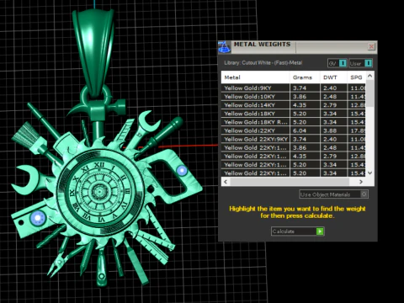The height and width of the screenshot is (303, 404).
Task: Click scroll down arrow in metals table
Action: (x=369, y=173)
